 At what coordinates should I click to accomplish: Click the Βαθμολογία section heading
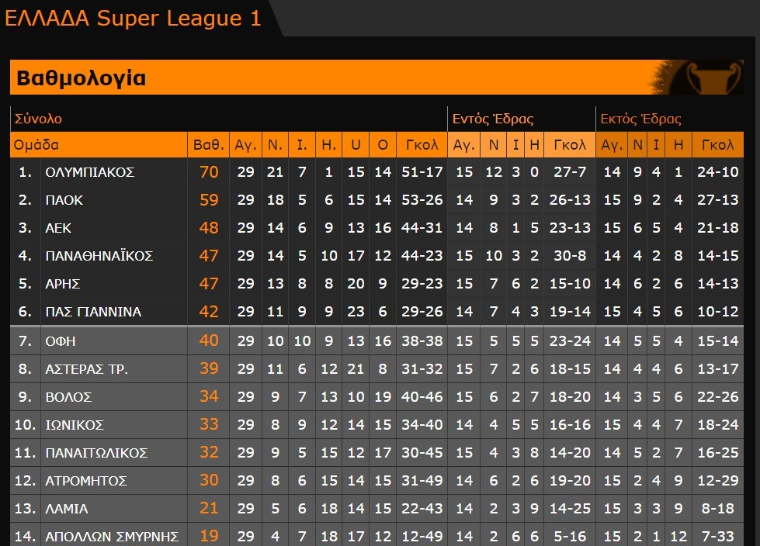point(82,78)
